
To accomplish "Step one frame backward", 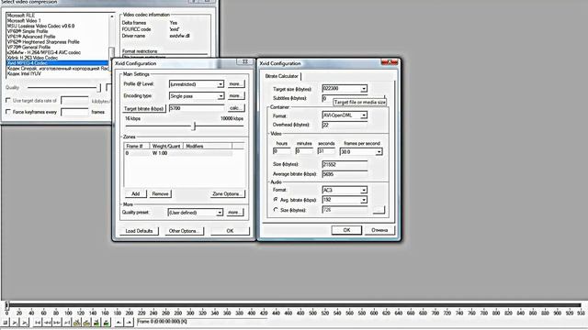I will (47, 322).
